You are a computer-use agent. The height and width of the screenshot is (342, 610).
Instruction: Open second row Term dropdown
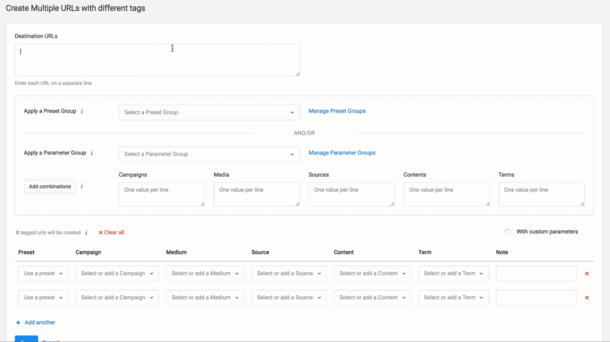point(453,297)
